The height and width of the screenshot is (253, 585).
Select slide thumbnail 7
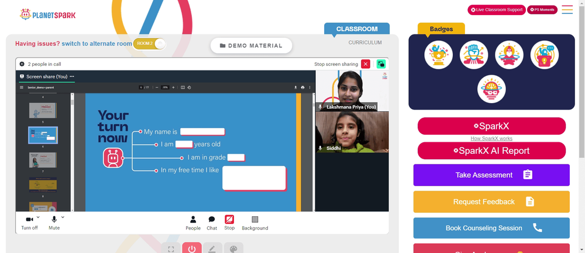click(43, 160)
